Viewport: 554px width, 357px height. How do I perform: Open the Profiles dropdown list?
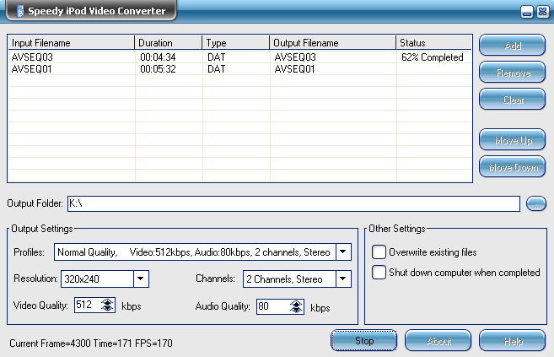click(342, 252)
